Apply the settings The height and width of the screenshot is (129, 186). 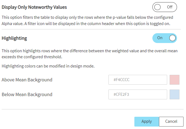146,121
